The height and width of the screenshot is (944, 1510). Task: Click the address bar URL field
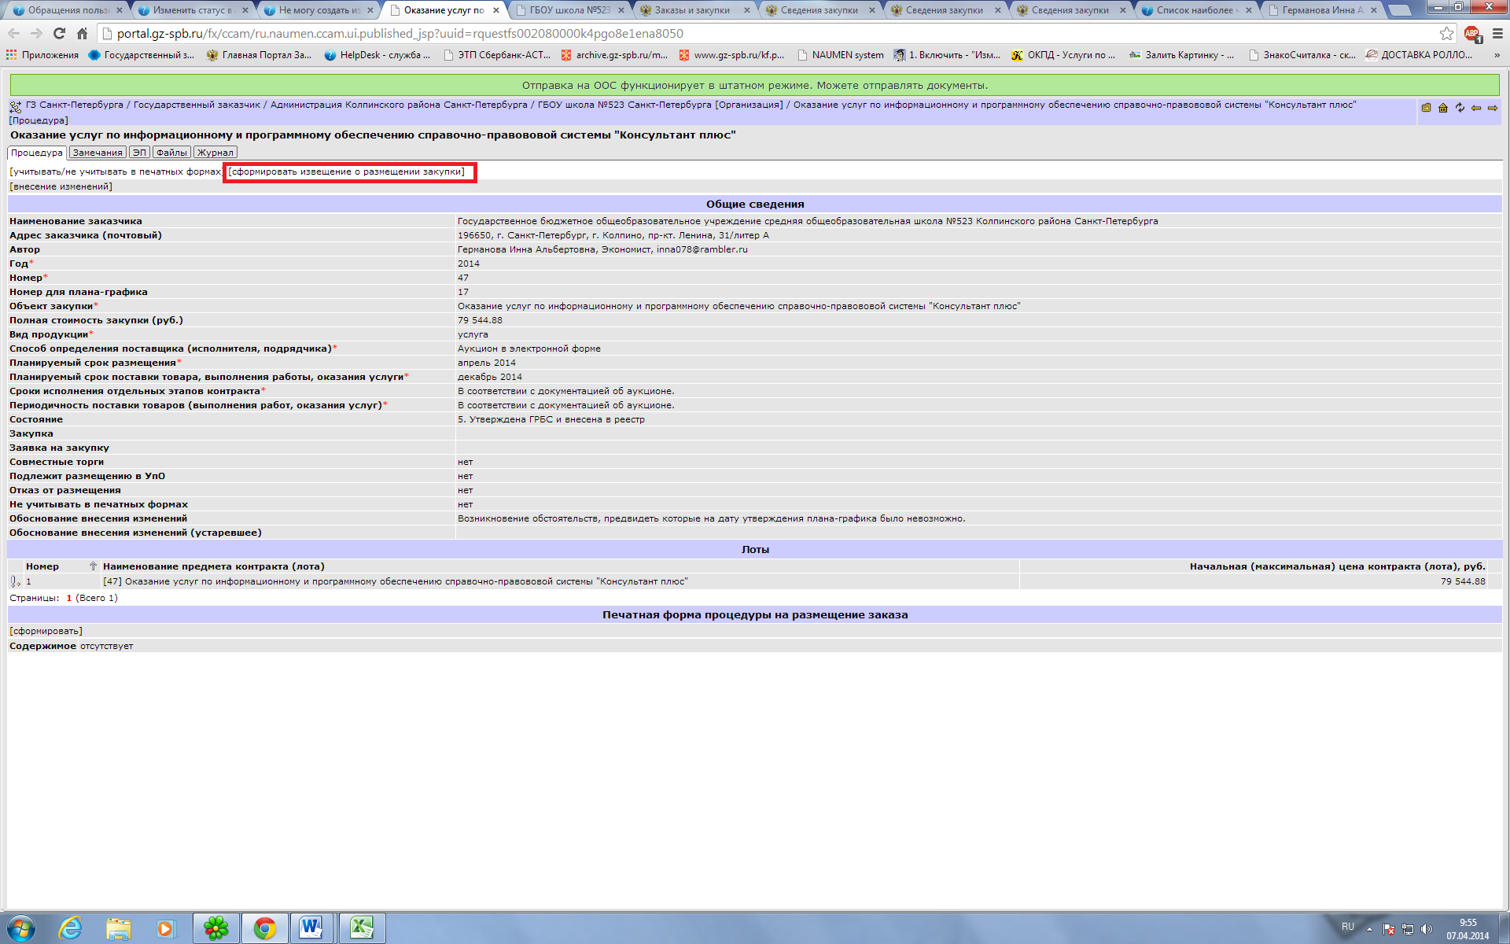pyautogui.click(x=771, y=33)
